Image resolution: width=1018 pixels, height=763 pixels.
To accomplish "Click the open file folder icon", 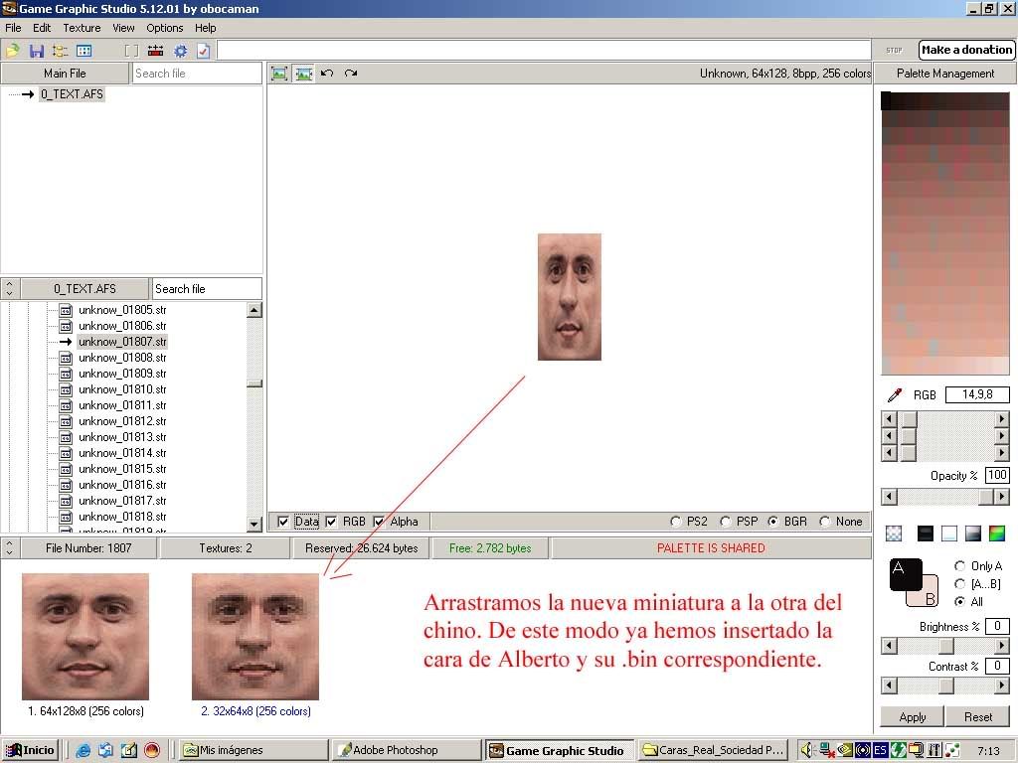I will pos(12,51).
